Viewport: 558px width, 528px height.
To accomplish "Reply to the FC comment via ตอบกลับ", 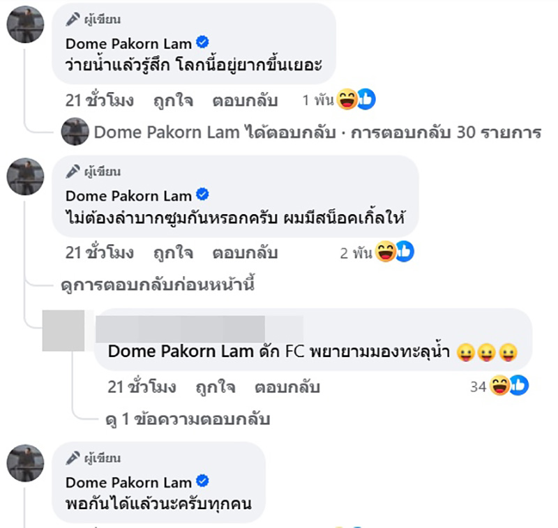I will (287, 386).
